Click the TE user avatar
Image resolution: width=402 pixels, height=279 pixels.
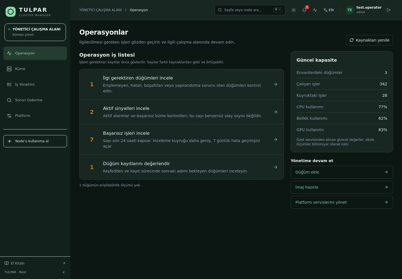pos(350,10)
